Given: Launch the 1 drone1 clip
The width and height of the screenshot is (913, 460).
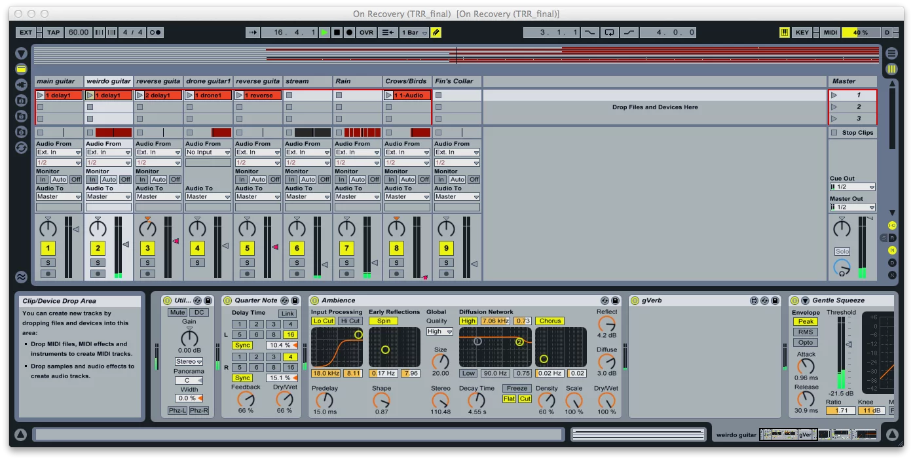Looking at the screenshot, I should [x=189, y=94].
